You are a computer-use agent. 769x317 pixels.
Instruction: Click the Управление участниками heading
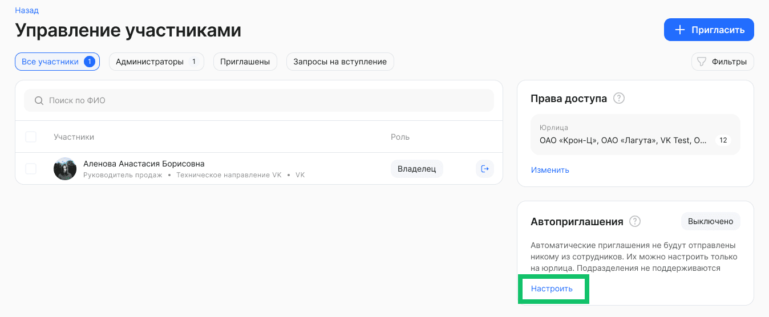pyautogui.click(x=128, y=30)
